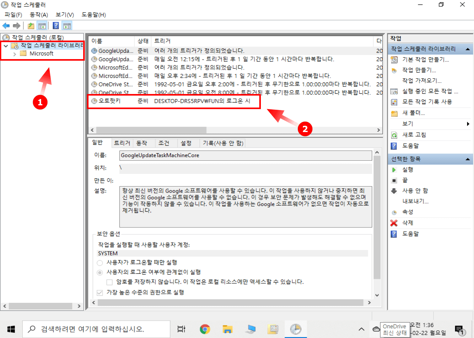Screen dimensions: 474x338
Task: Click the 끝 stop square icon
Action: (x=394, y=180)
